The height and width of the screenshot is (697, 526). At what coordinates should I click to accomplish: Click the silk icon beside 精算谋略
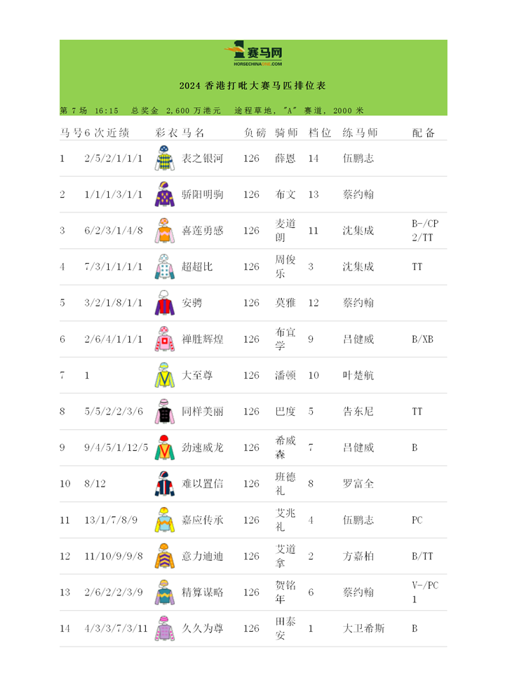coord(163,593)
